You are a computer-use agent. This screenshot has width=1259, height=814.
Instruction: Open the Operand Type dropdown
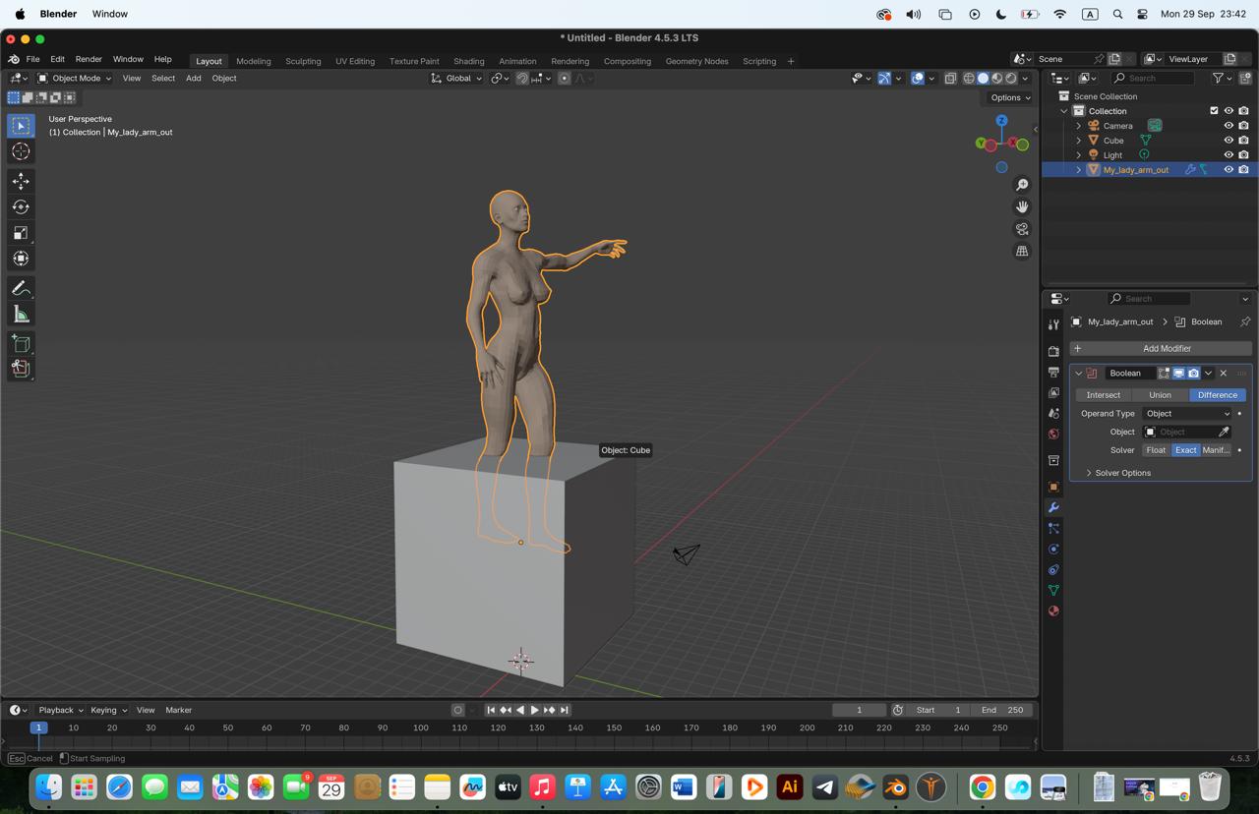[1187, 414]
